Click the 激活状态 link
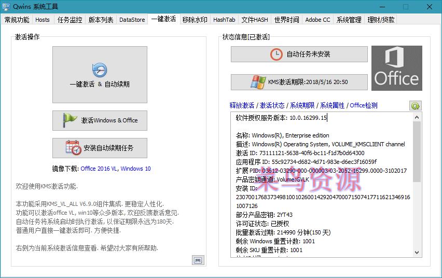Screen dimensions: 442x278 point(272,105)
